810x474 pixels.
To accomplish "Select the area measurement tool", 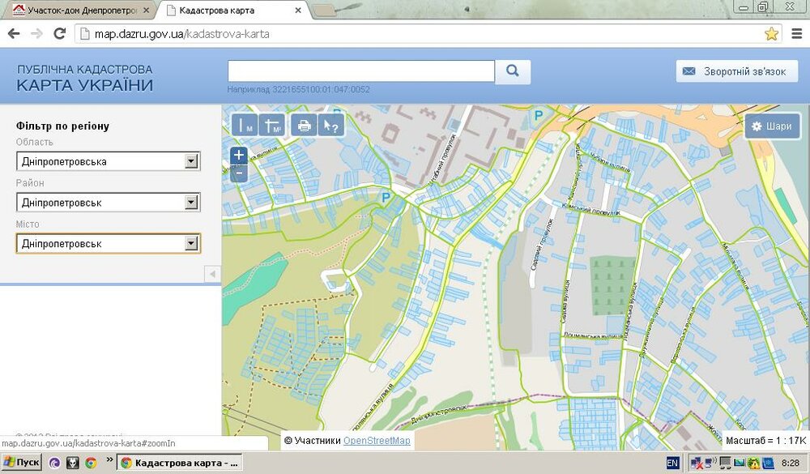I will (273, 126).
